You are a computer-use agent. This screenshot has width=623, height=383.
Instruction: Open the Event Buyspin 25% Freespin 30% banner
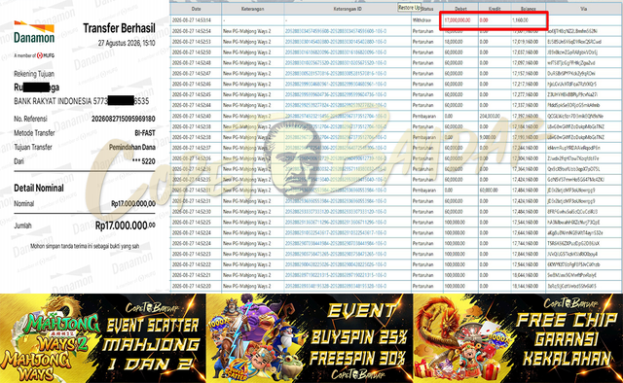310,338
